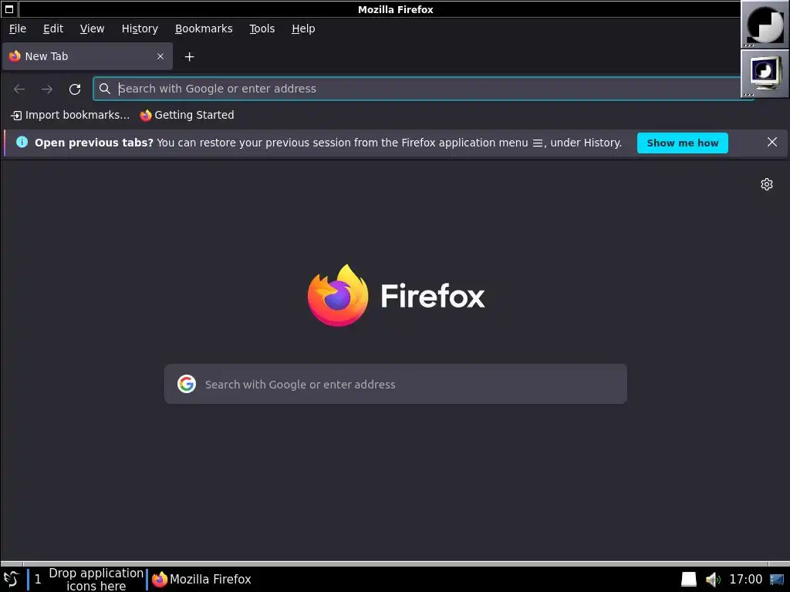790x592 pixels.
Task: Close the New Tab tab
Action: tap(160, 56)
